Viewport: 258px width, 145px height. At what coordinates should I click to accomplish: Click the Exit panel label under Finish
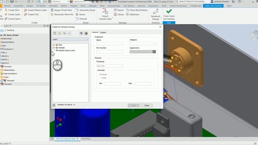(169, 23)
